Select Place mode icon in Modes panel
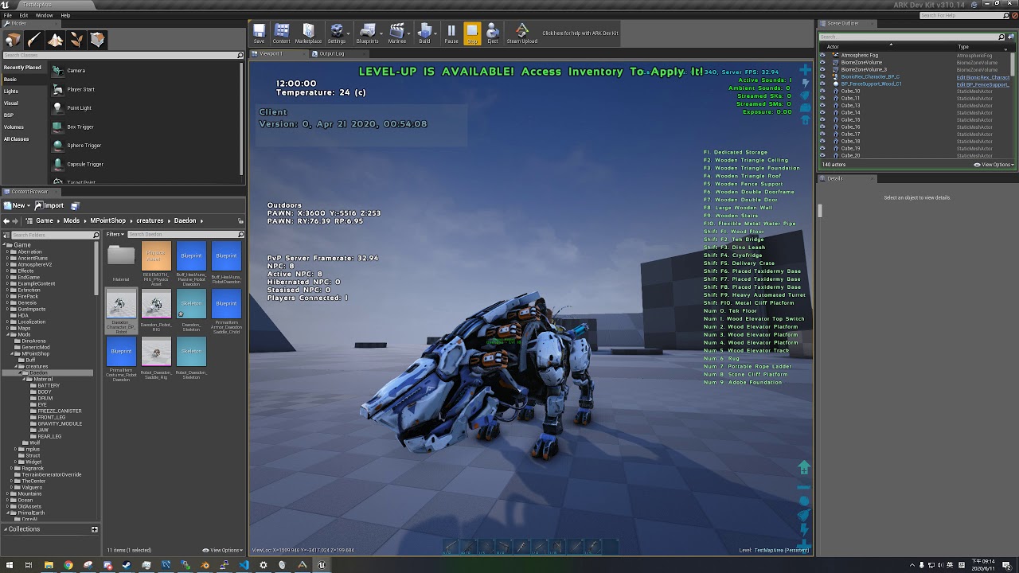The width and height of the screenshot is (1019, 573). tap(13, 40)
